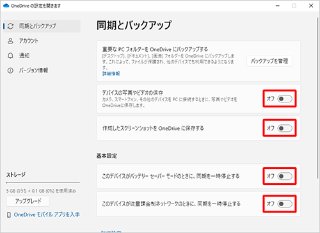Screen dimensions: 320x233
Task: Click 重要な PC フォルダーを OneDrive にバックアップする text
Action: 155,49
